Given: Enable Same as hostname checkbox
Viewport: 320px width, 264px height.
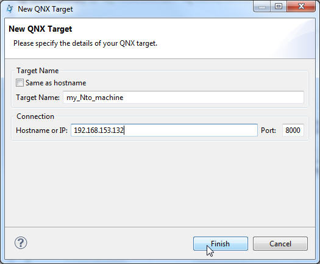Looking at the screenshot, I should click(x=20, y=83).
